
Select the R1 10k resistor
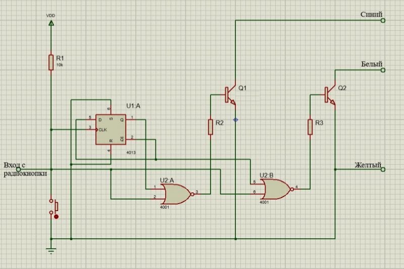[50, 62]
